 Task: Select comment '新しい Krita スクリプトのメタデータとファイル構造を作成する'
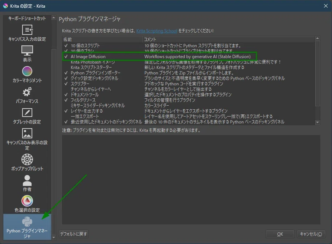(194, 68)
